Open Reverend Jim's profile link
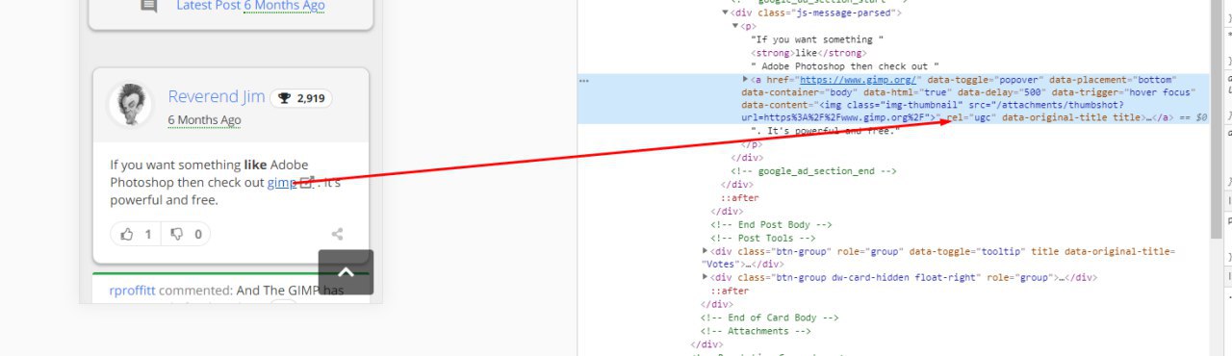1232x356 pixels. [217, 96]
